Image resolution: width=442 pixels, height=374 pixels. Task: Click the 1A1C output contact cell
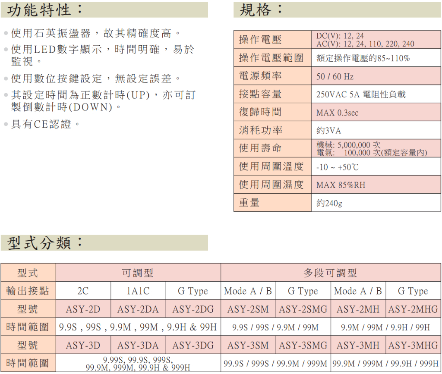tap(138, 291)
